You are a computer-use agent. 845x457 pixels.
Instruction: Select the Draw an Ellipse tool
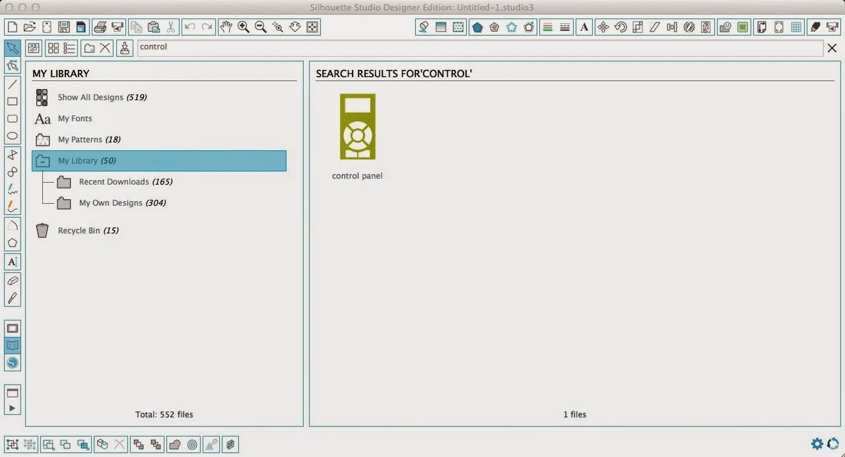pos(12,136)
